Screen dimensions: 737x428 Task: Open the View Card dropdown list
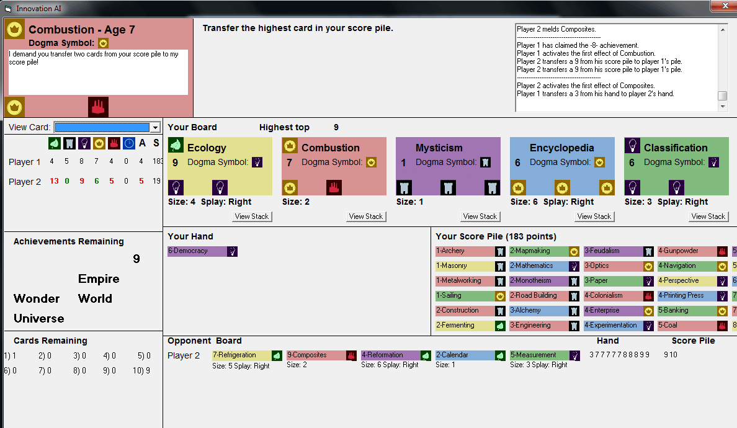pyautogui.click(x=155, y=127)
